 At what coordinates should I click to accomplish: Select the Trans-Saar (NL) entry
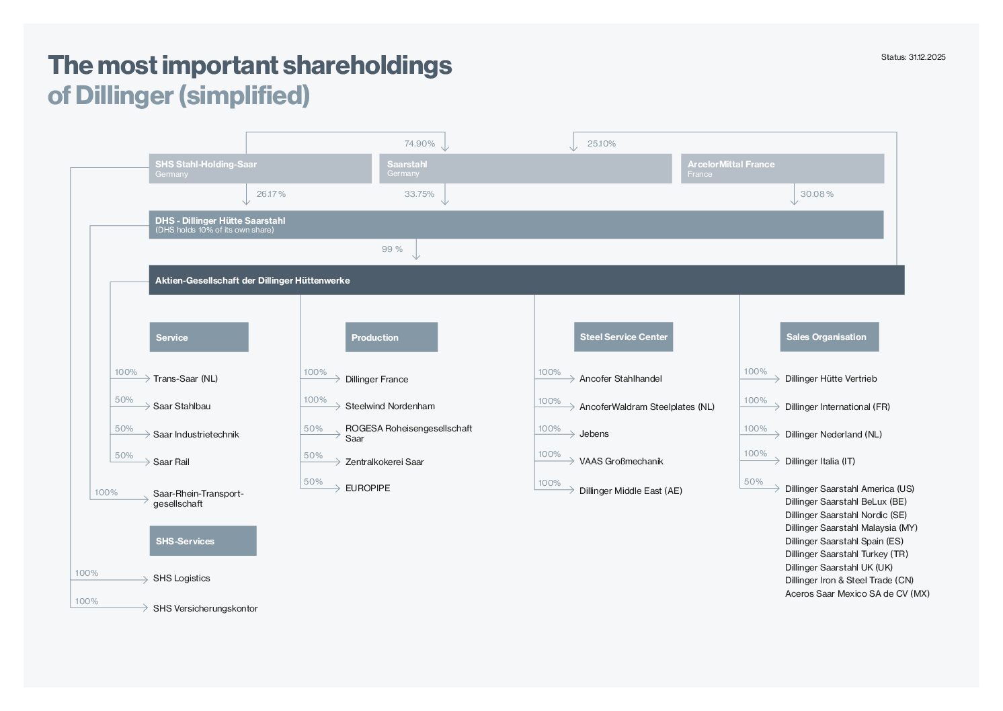(x=186, y=379)
